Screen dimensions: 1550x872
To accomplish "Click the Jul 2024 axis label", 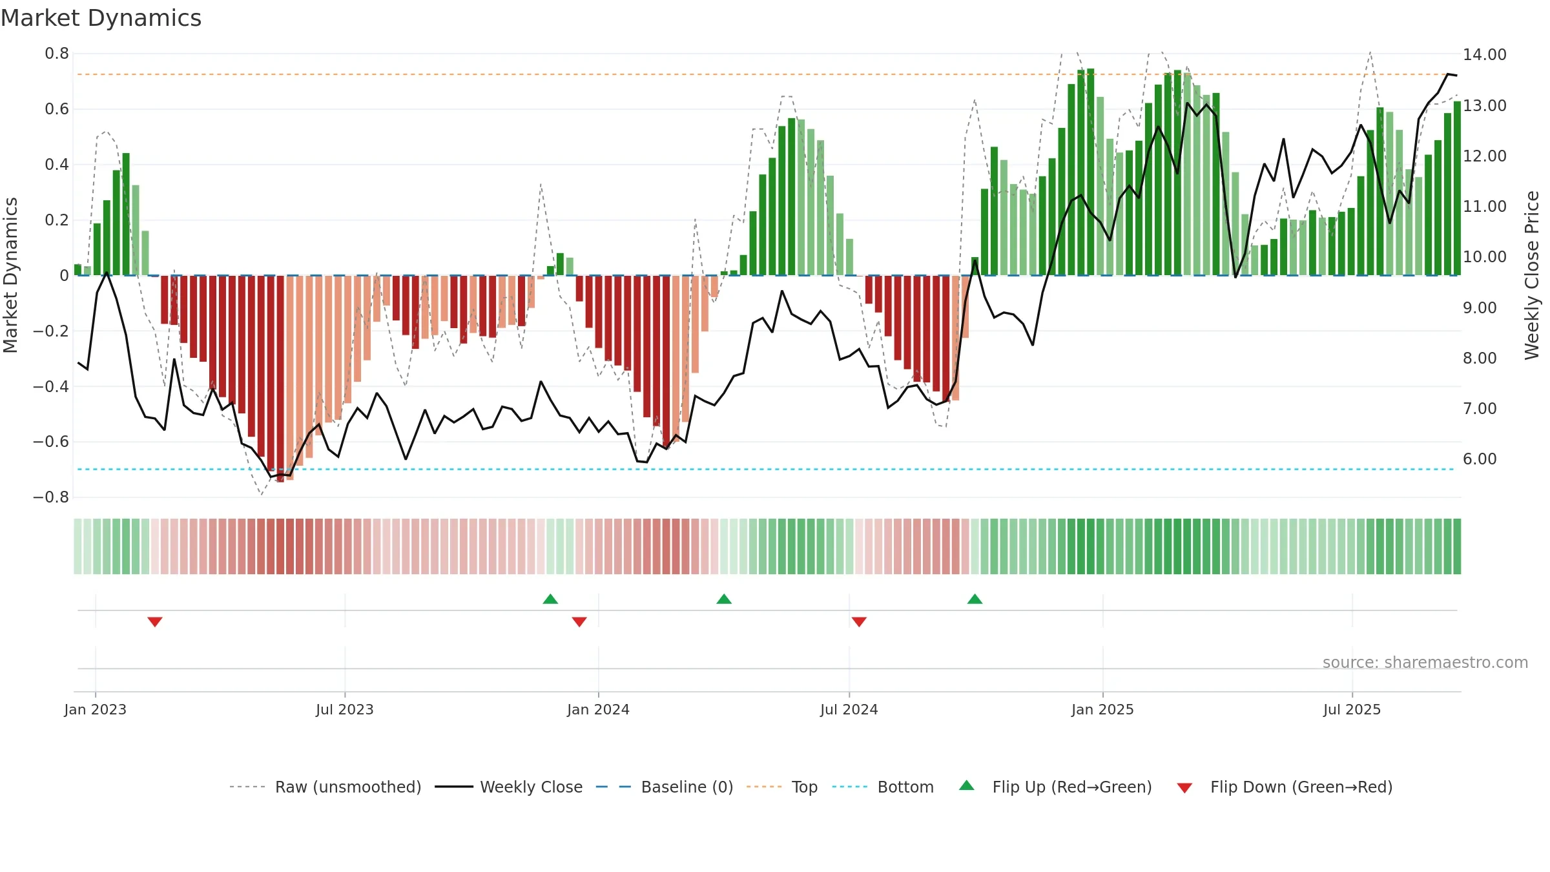I will 849,709.
